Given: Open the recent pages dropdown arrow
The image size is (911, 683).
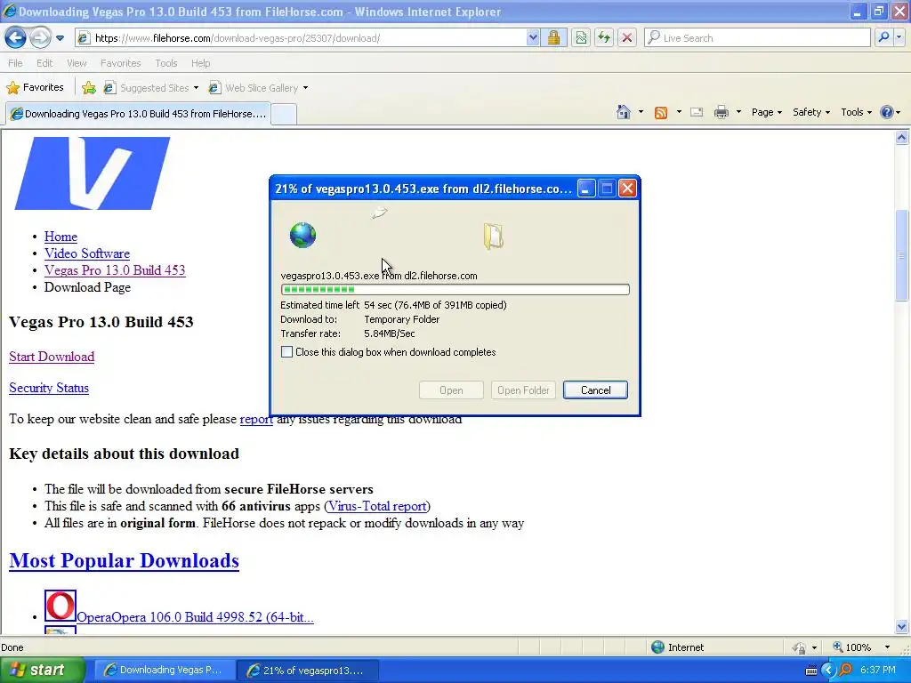Looking at the screenshot, I should 60,38.
